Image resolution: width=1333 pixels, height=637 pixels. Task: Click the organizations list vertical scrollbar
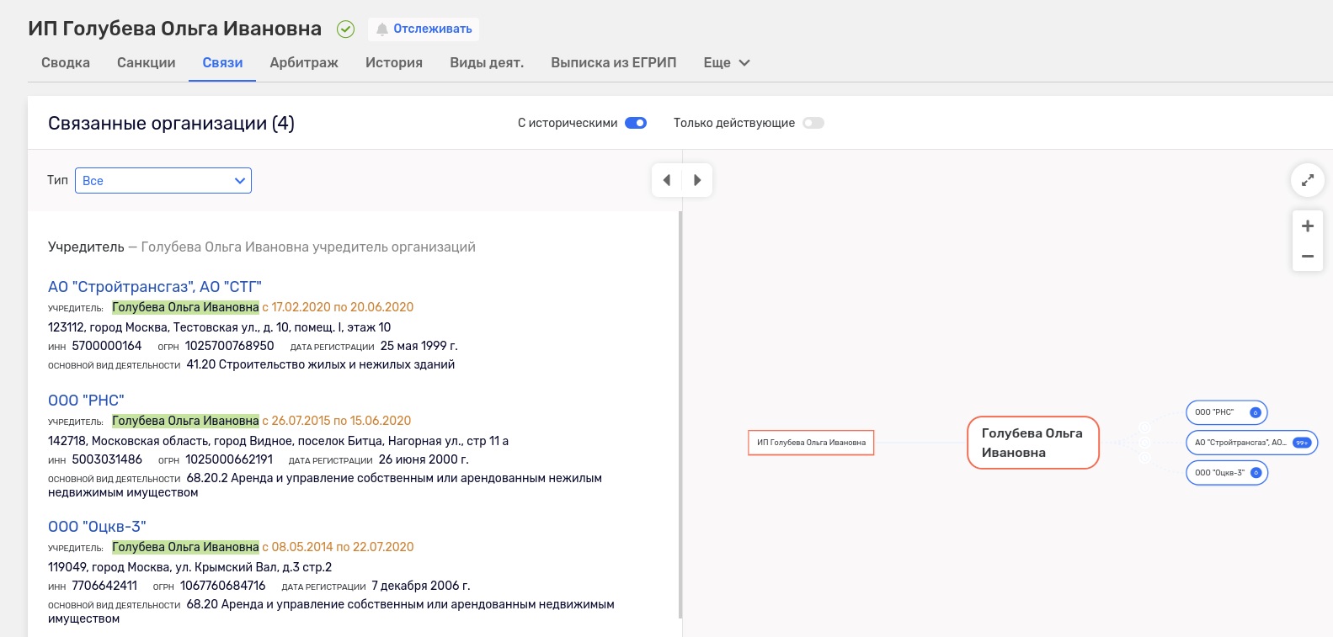click(680, 415)
